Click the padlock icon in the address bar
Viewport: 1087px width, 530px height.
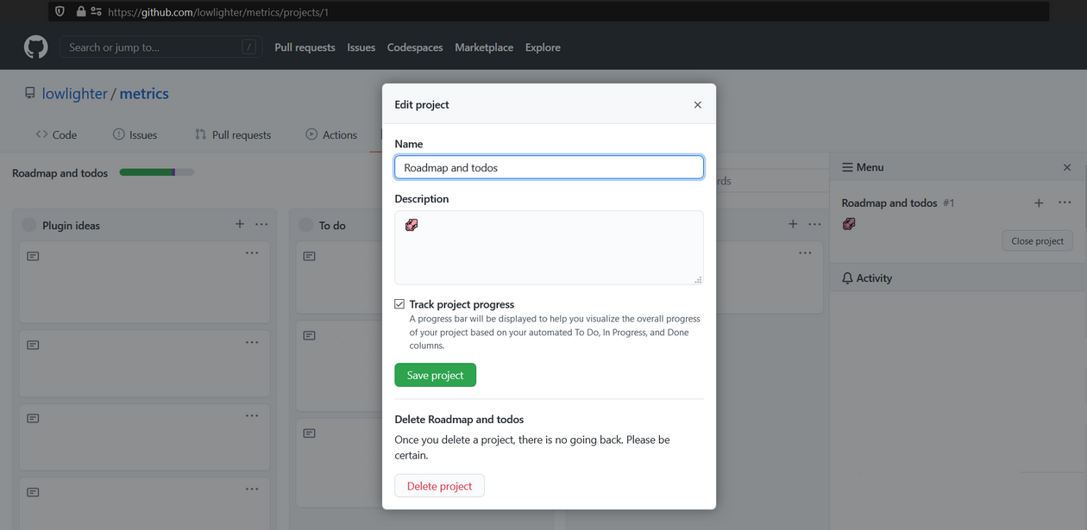(x=79, y=11)
